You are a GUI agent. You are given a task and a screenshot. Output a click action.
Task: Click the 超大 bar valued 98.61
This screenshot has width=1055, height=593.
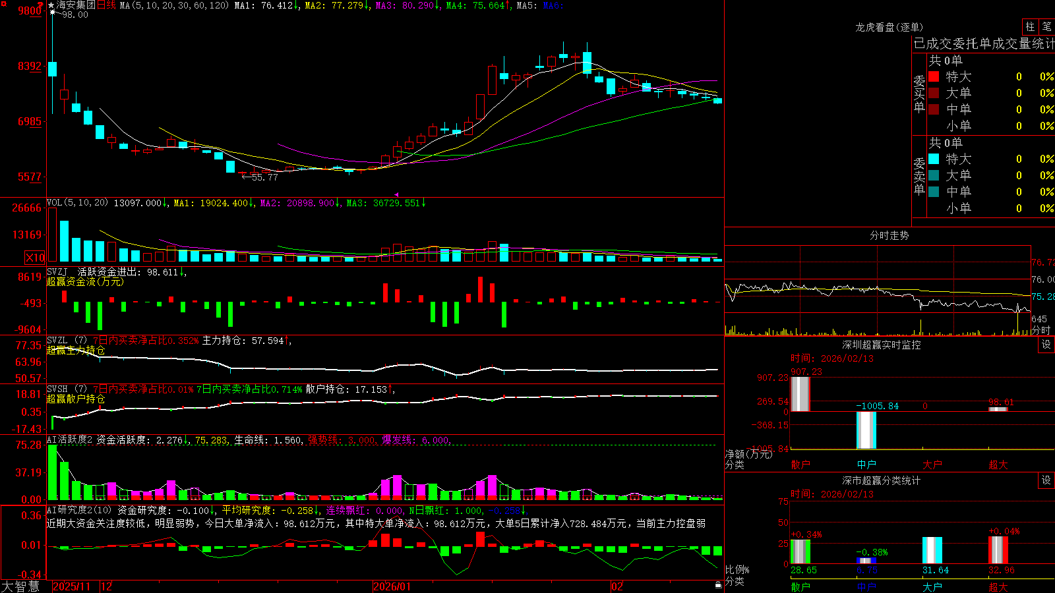click(x=998, y=409)
